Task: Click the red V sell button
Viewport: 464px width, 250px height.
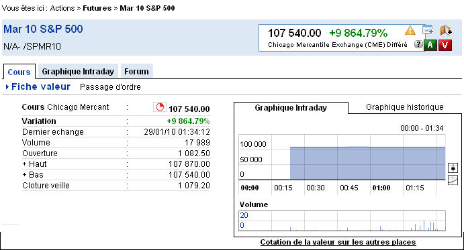Action: 445,45
